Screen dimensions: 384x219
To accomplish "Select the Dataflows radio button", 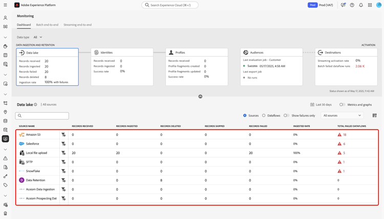I will (264, 115).
